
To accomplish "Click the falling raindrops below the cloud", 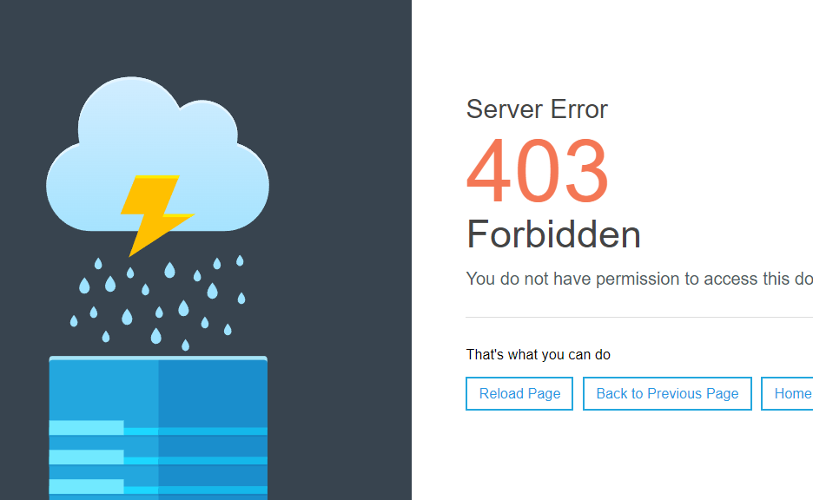I will pos(157,302).
